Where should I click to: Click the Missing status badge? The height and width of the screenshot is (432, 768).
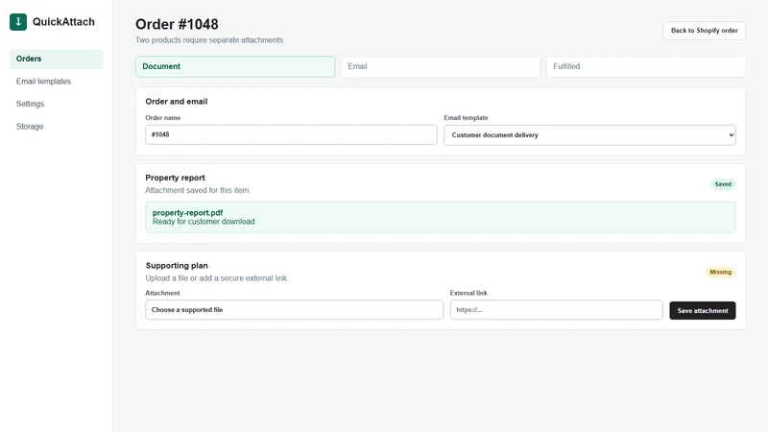click(x=721, y=272)
